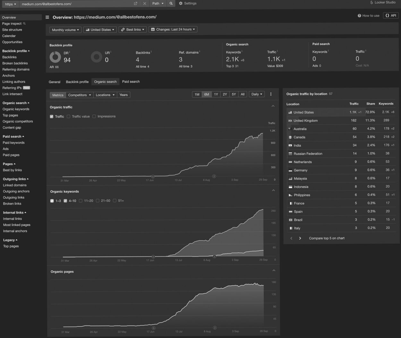Click Ref. domains info icon

[x=200, y=52]
